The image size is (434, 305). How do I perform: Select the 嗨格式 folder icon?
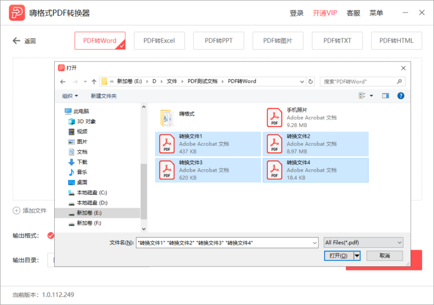167,118
